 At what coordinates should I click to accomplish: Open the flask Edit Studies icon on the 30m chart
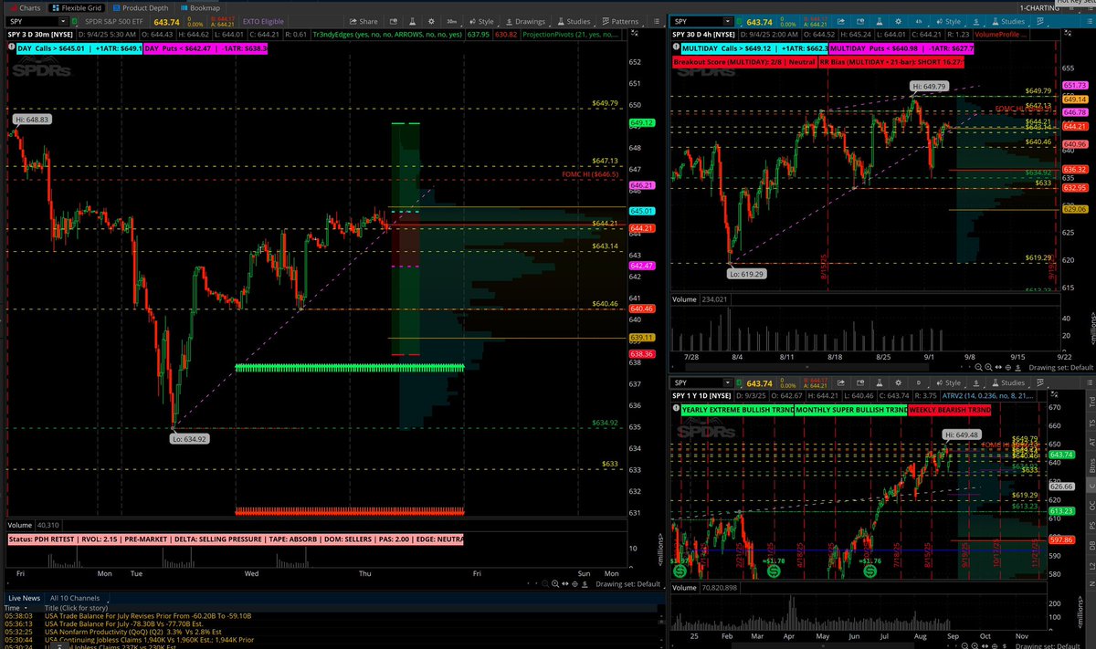tap(413, 22)
